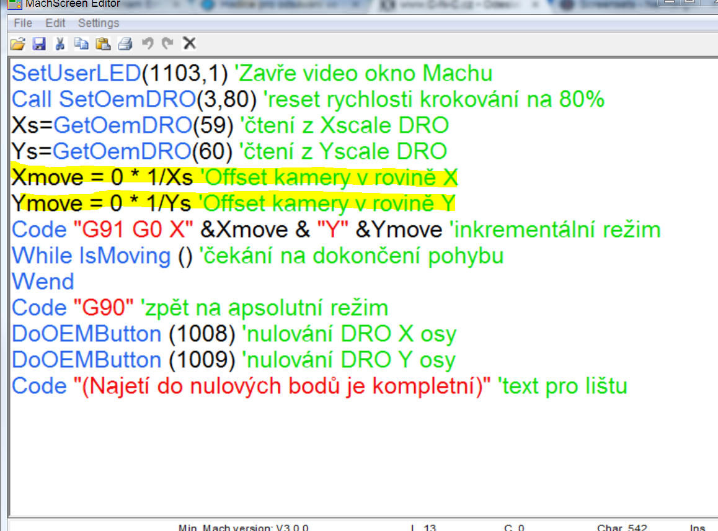Open the Edit menu
Image resolution: width=718 pixels, height=531 pixels.
pyautogui.click(x=55, y=23)
